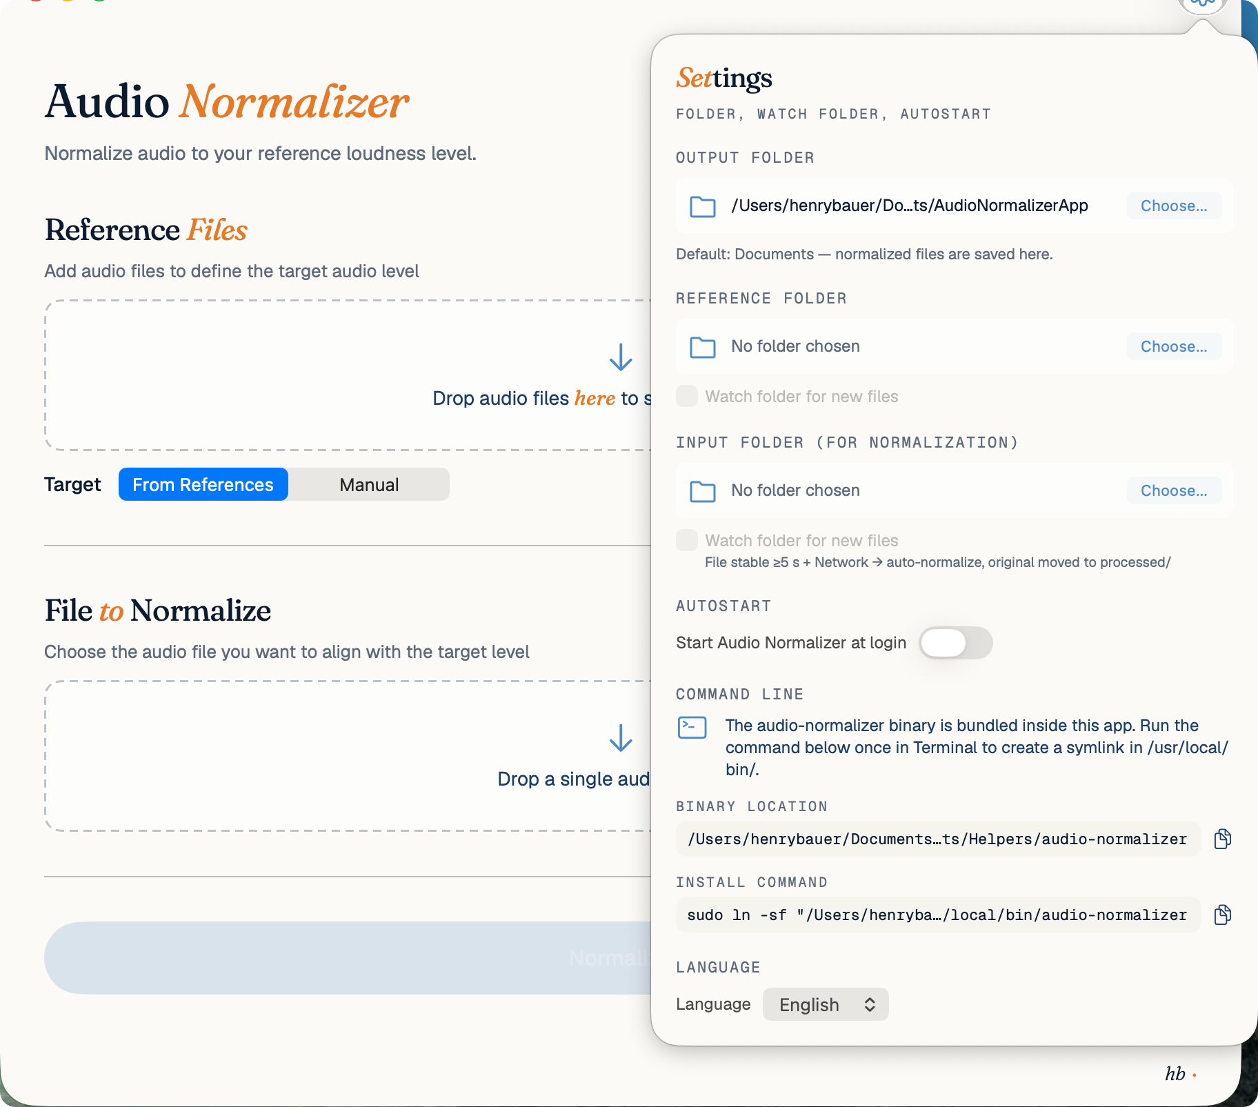
Task: Click the down arrow in reference drop zone
Action: coord(621,357)
